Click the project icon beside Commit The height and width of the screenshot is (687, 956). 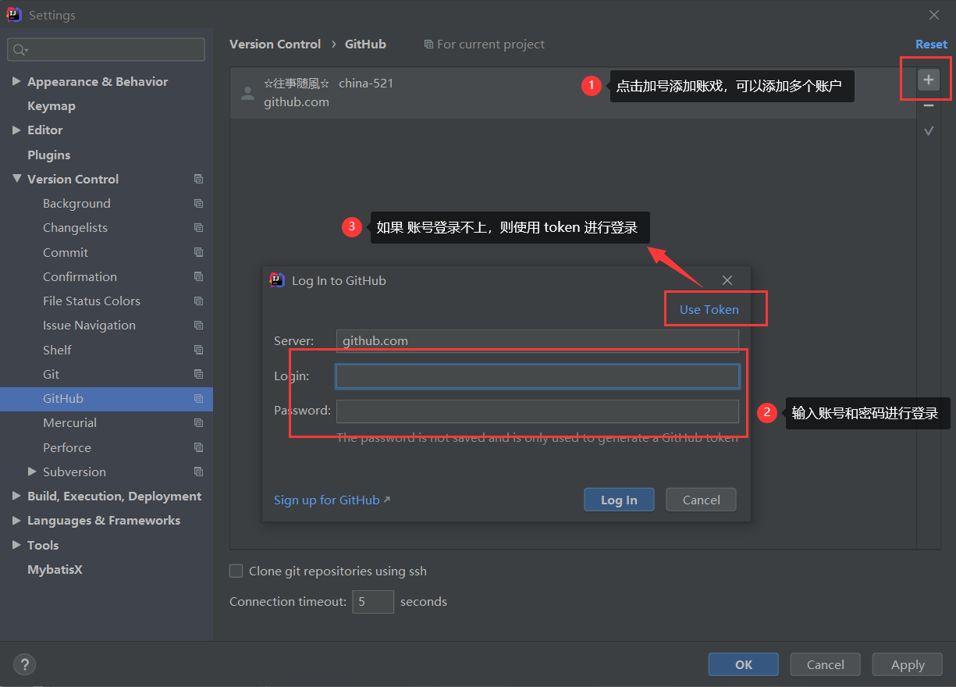tap(199, 252)
